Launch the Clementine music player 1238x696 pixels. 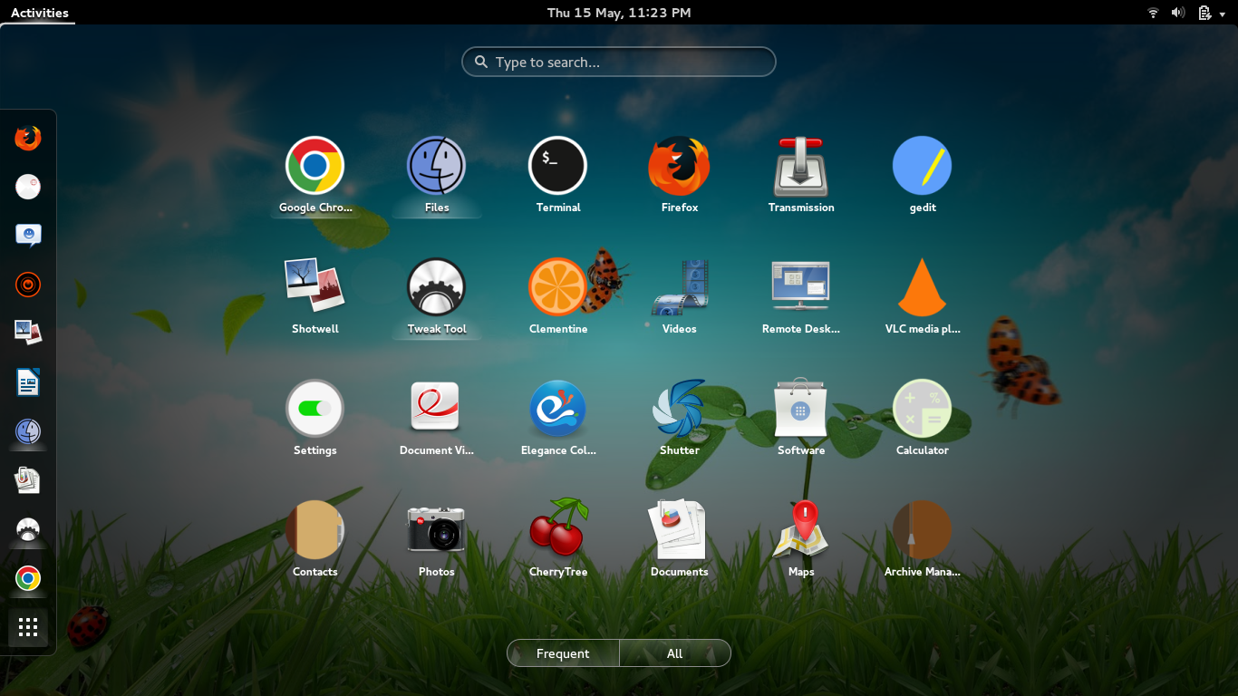[557, 297]
